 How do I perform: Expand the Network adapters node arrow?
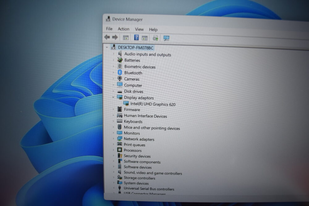tap(113, 138)
